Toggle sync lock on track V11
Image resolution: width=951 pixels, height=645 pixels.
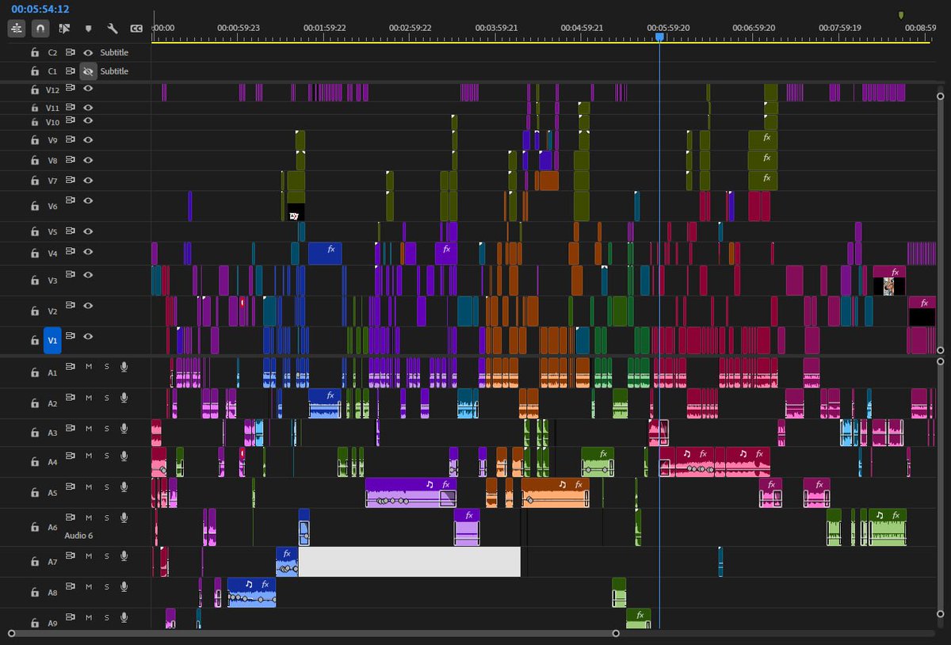click(x=70, y=105)
